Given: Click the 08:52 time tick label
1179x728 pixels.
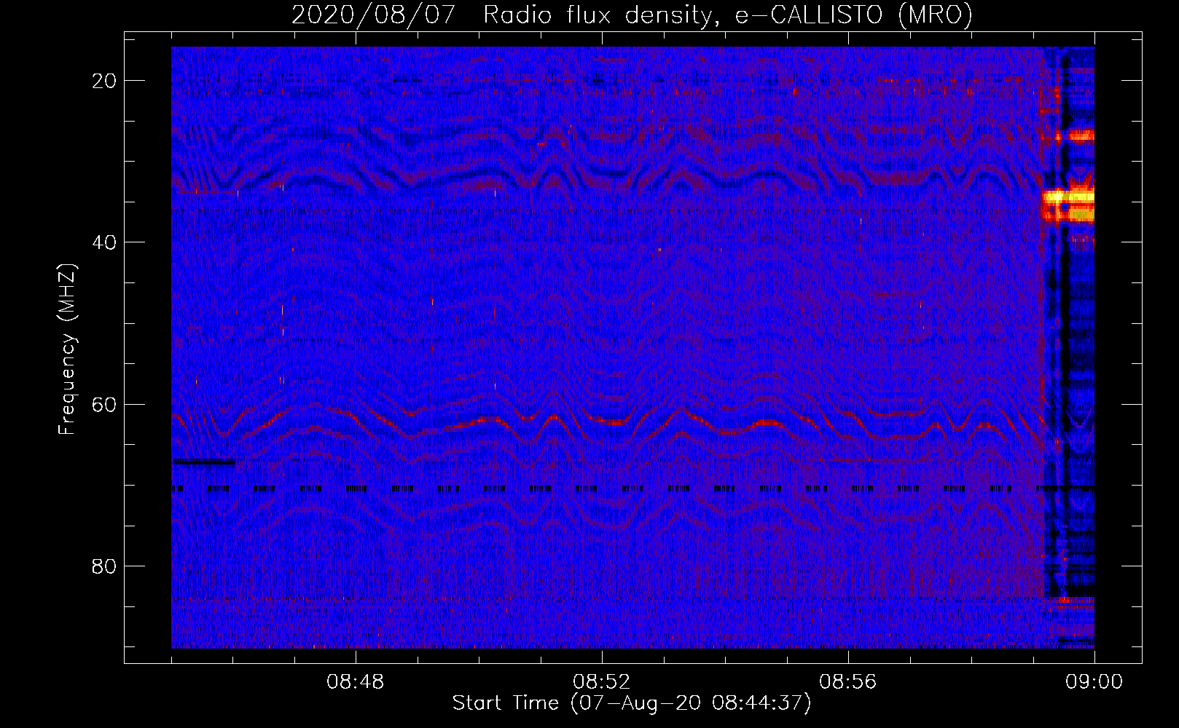Looking at the screenshot, I should point(602,682).
